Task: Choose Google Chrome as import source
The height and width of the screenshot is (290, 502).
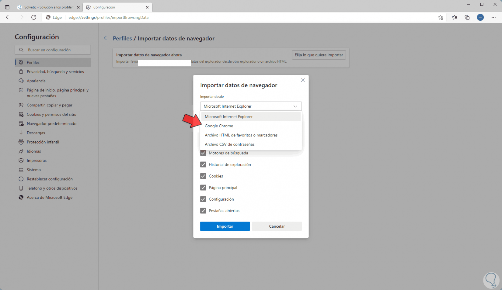Action: pos(251,126)
